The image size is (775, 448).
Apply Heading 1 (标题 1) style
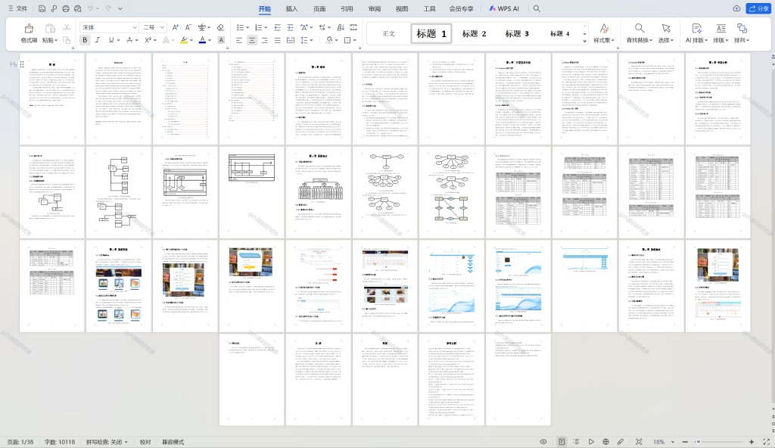(x=431, y=33)
